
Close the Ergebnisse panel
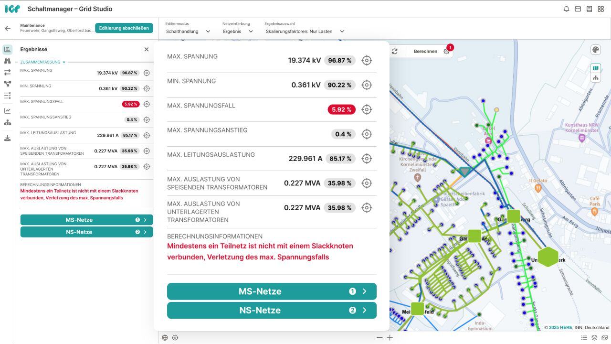(x=147, y=49)
